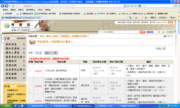Open the 說明(H) menu
This screenshot has height=108, width=180.
[48, 10]
